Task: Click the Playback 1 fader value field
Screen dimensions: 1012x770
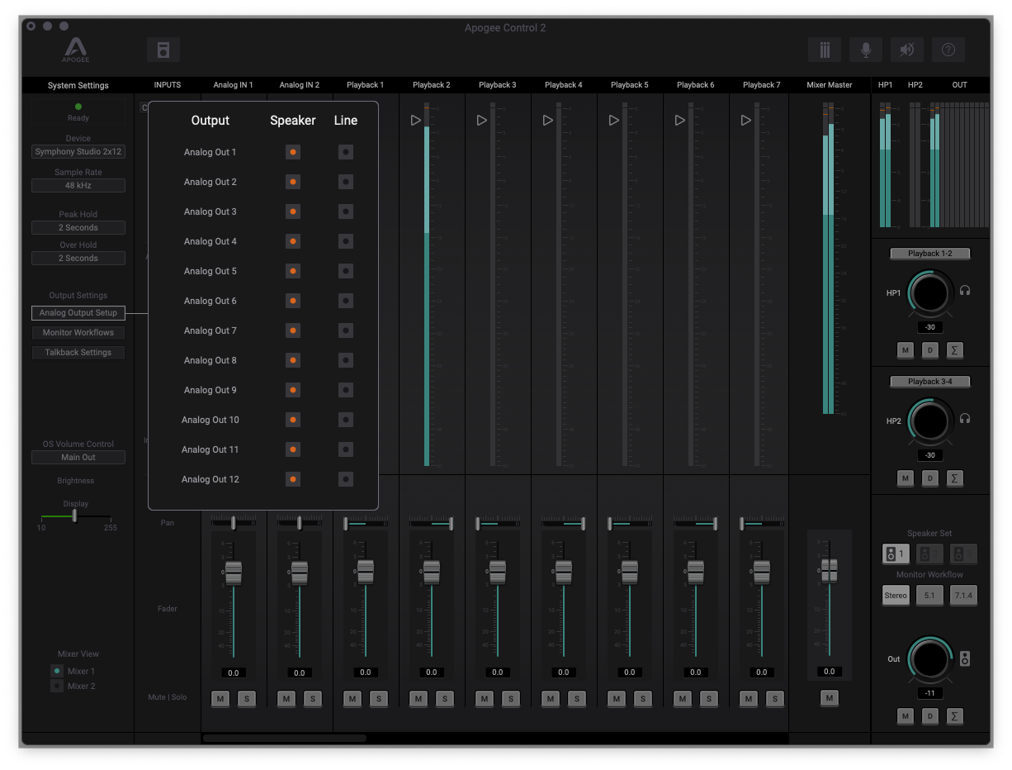Action: 366,673
